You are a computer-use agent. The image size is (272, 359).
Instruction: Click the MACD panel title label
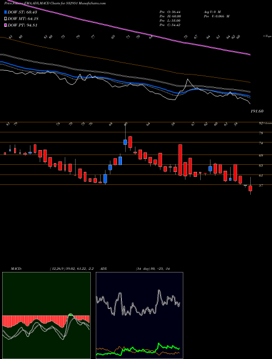pos(16,269)
